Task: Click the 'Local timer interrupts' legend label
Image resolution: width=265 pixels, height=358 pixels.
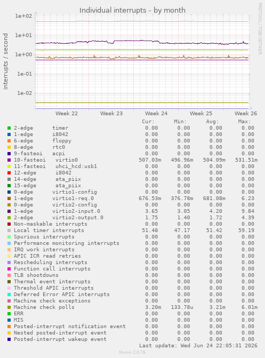Action: pos(49,230)
